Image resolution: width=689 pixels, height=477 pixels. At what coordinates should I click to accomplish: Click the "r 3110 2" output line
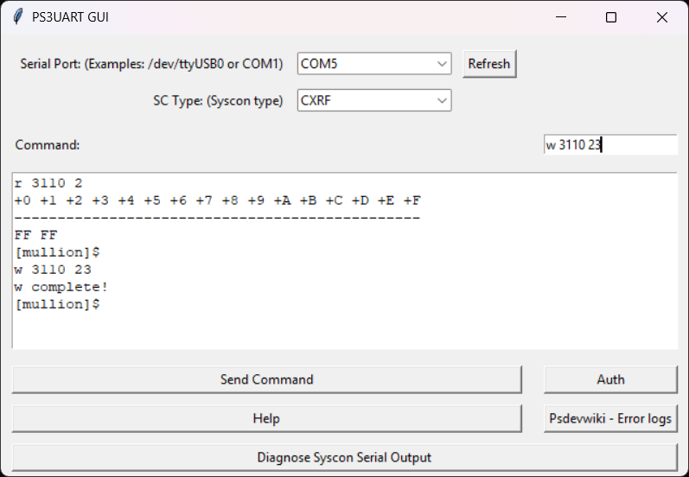point(48,183)
